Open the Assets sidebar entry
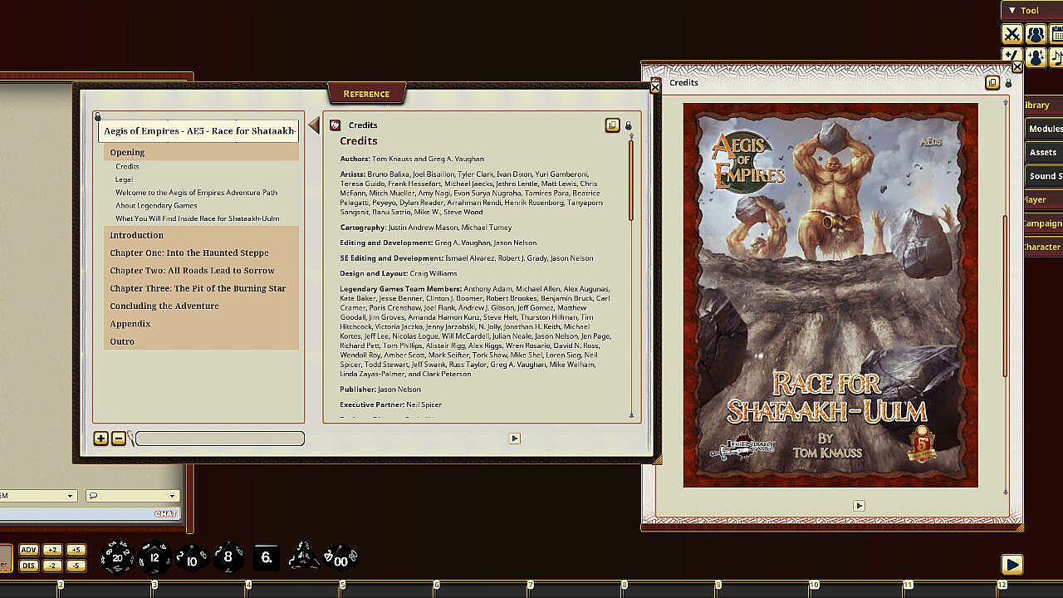The image size is (1063, 598). tap(1043, 152)
